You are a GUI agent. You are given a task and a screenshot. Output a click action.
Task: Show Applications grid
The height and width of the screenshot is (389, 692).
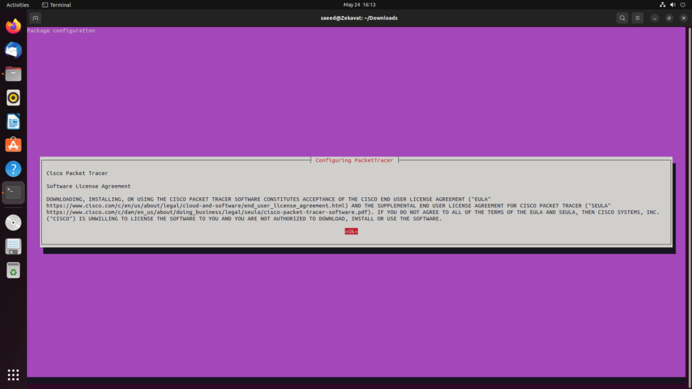(x=14, y=374)
